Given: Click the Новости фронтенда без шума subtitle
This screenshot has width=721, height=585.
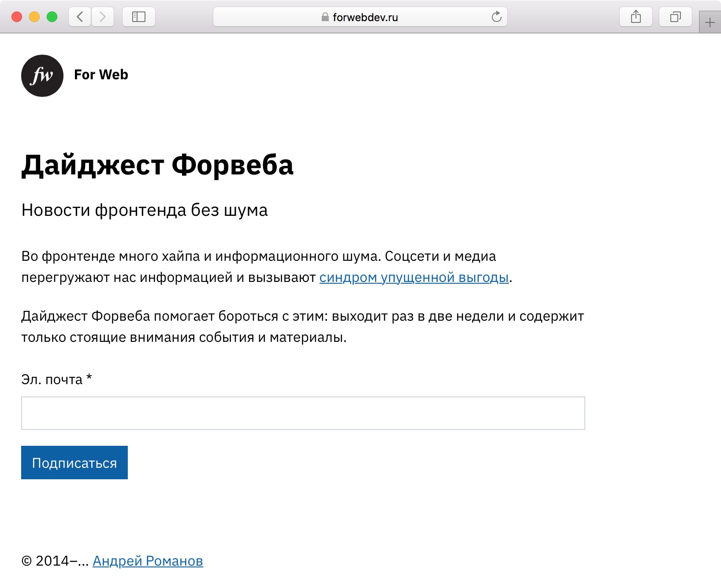Looking at the screenshot, I should tap(145, 210).
